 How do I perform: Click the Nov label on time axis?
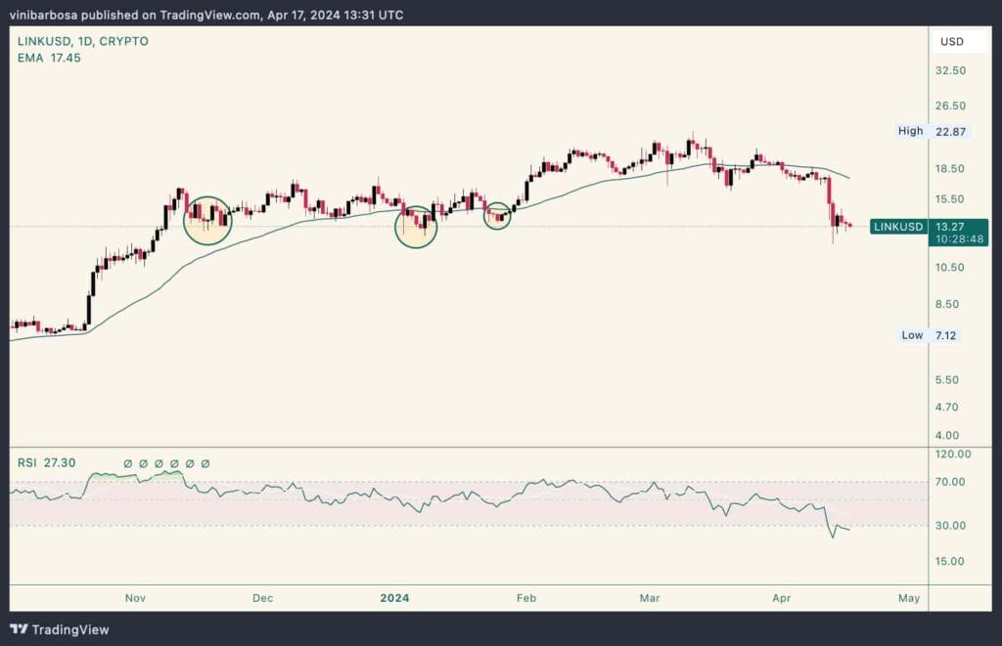(135, 598)
